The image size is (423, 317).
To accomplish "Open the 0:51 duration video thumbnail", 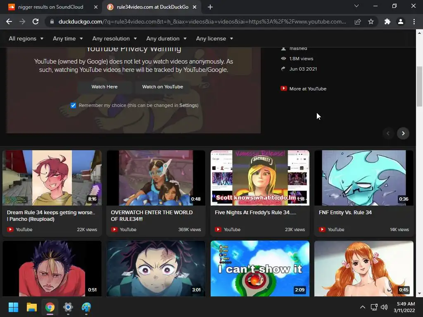I will click(52, 268).
